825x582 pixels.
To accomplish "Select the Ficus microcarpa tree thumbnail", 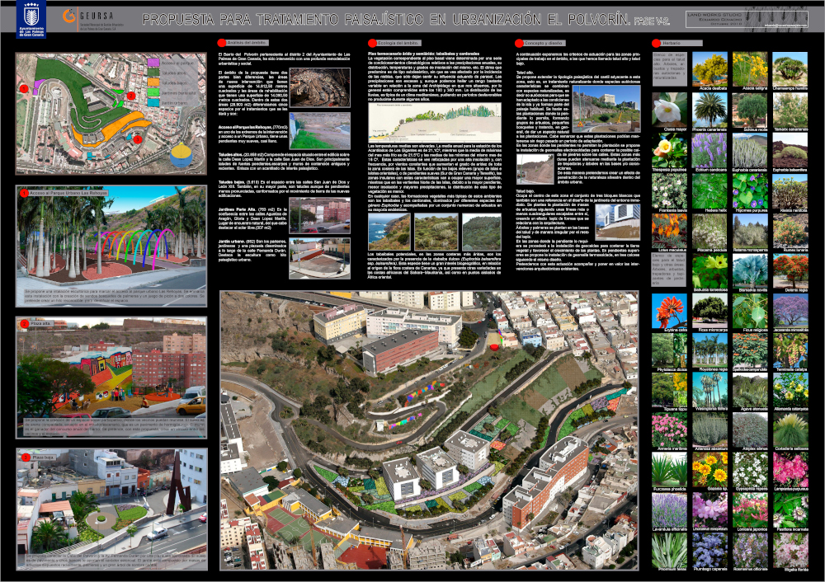I will click(709, 311).
